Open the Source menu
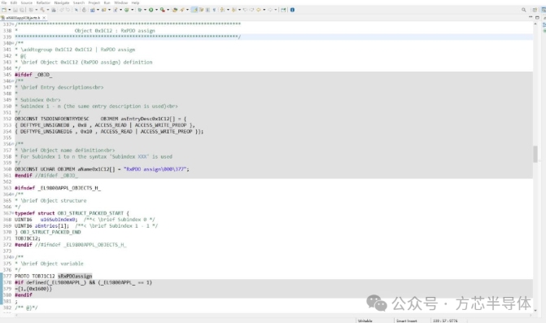Image resolution: width=546 pixels, height=323 pixels. tap(27, 2)
